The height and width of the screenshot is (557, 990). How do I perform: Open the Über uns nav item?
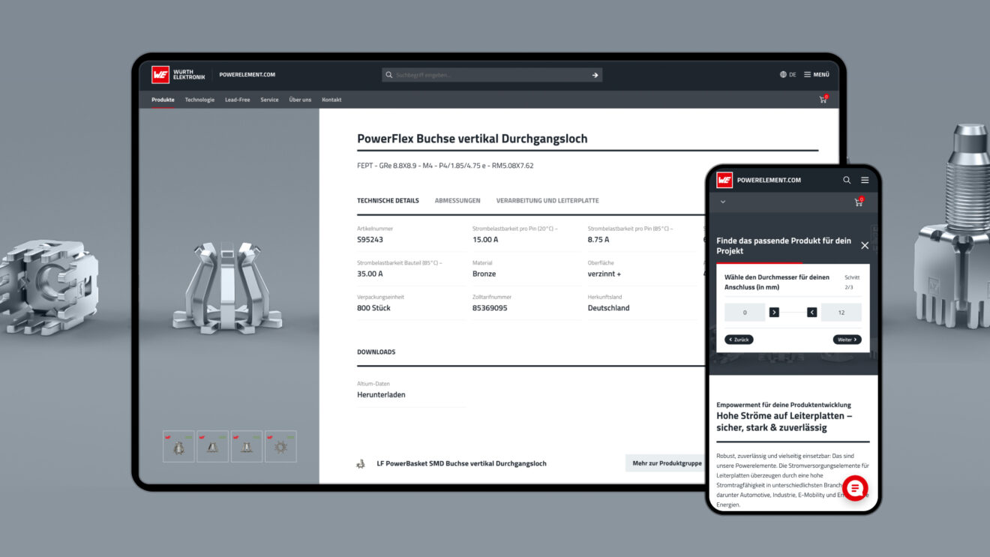click(300, 100)
